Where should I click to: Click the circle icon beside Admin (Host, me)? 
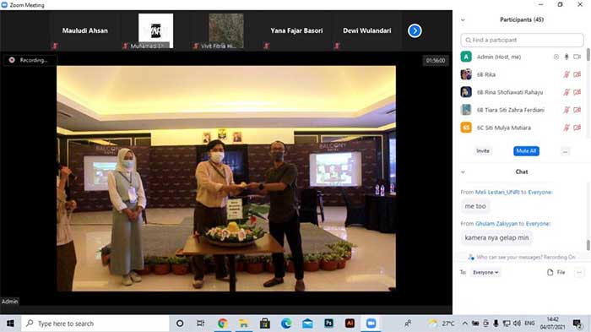556,57
